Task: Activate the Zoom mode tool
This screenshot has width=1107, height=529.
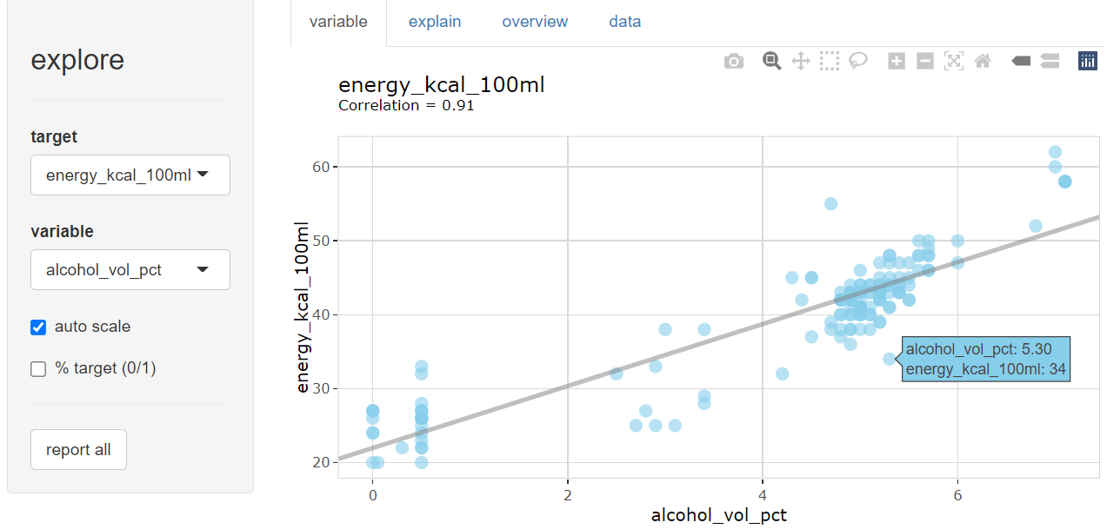Action: tap(771, 61)
